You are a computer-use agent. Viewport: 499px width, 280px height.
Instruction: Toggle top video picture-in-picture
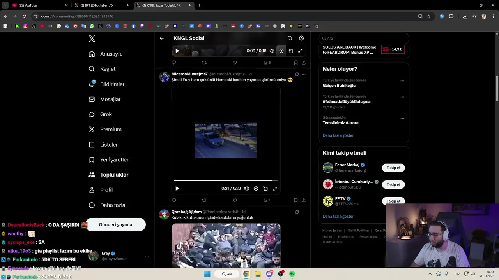tap(291, 51)
